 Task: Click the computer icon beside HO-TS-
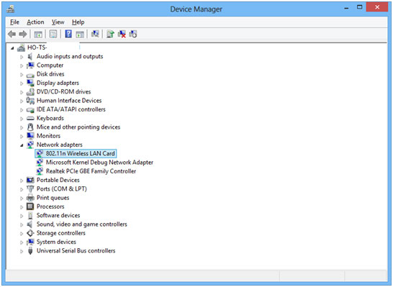(21, 47)
